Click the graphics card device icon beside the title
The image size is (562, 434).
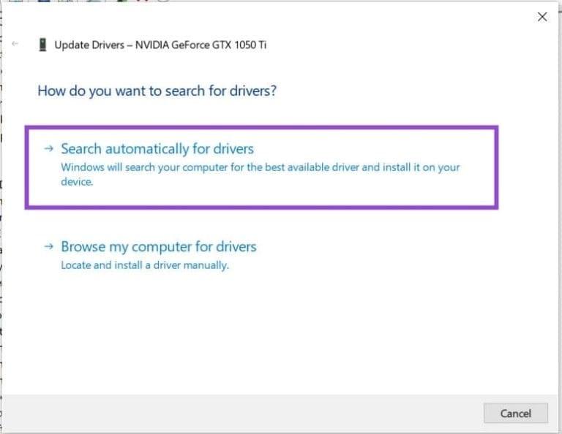point(42,45)
